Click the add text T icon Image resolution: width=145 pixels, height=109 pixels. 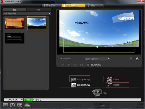click(110, 85)
